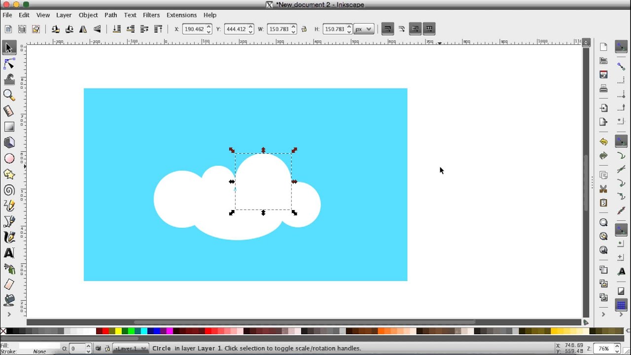Image resolution: width=631 pixels, height=355 pixels.
Task: Expand toolbox overflow chevron
Action: click(9, 314)
